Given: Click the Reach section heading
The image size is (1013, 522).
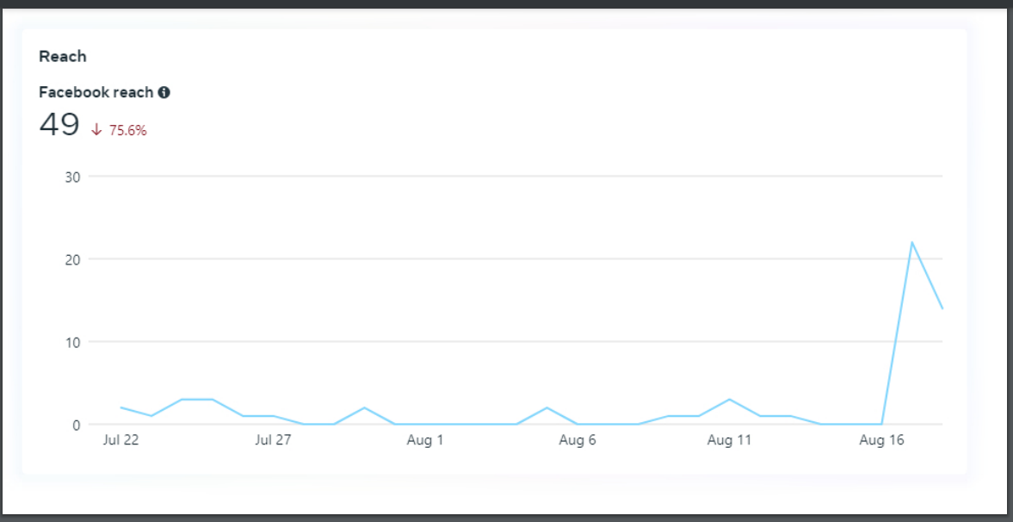Looking at the screenshot, I should 63,57.
